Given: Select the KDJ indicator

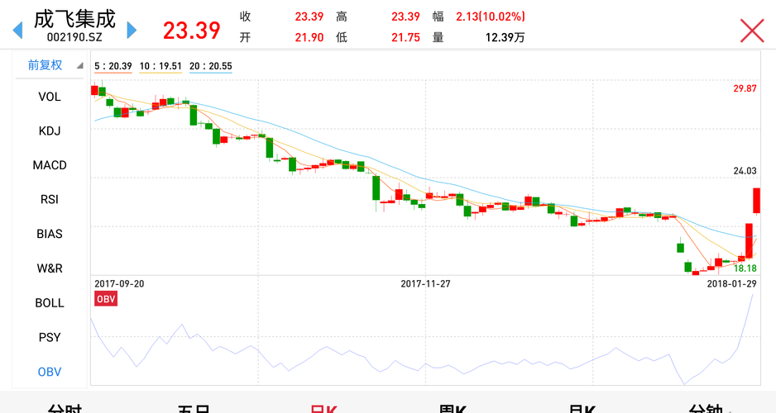Looking at the screenshot, I should click(50, 131).
